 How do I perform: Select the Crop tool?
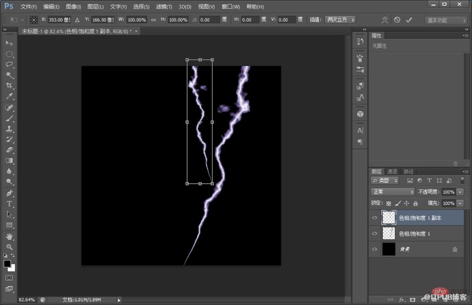tap(10, 85)
